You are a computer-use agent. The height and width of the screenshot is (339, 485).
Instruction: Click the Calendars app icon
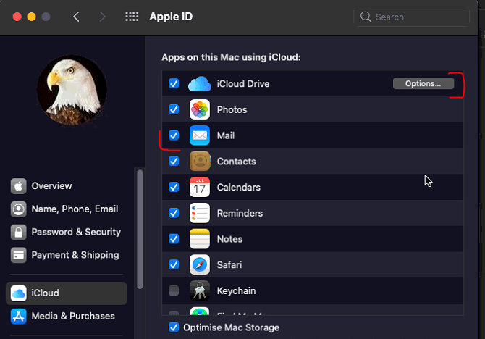(x=200, y=187)
